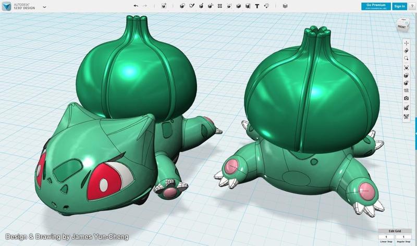Open the Measure tool icon
The width and height of the screenshot is (417, 246).
(x=248, y=6)
